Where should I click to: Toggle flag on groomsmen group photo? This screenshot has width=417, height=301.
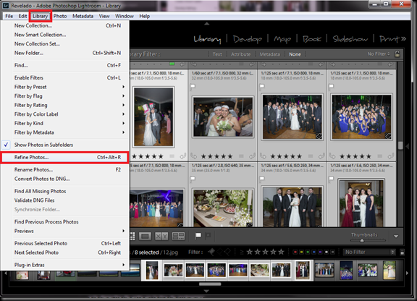pos(262,86)
